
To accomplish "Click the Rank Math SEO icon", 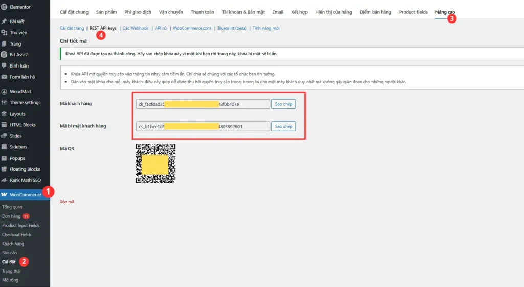I will click(4, 180).
